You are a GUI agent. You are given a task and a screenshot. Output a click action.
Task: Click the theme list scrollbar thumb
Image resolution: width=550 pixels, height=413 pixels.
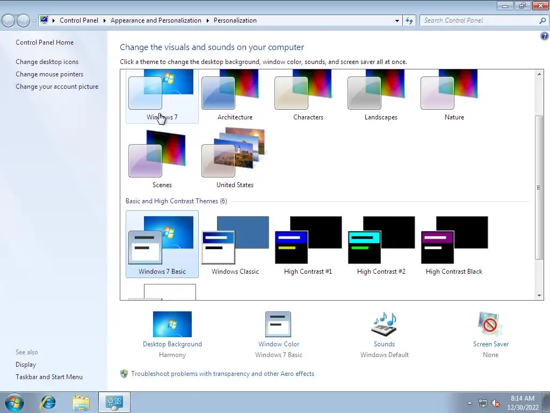(x=539, y=188)
